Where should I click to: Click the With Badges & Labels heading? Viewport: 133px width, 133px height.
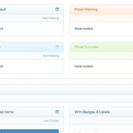click(x=92, y=112)
